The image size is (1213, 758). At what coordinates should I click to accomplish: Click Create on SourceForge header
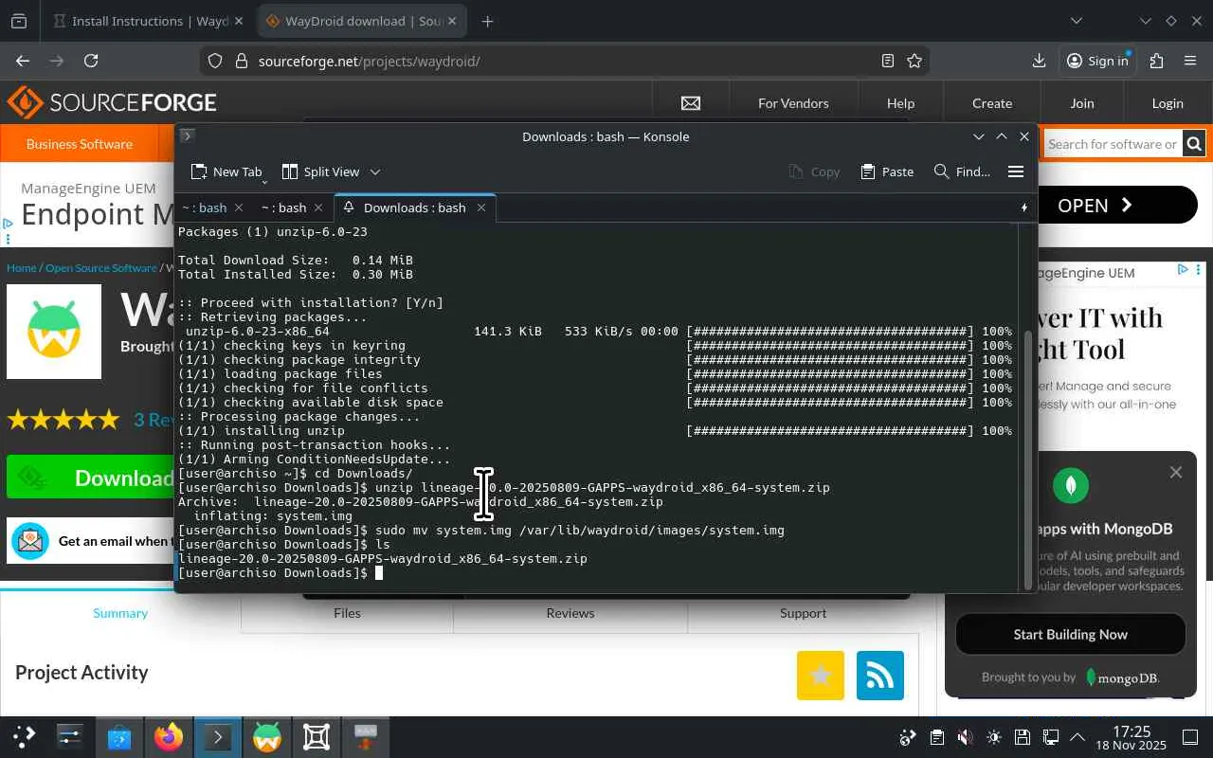pyautogui.click(x=992, y=103)
